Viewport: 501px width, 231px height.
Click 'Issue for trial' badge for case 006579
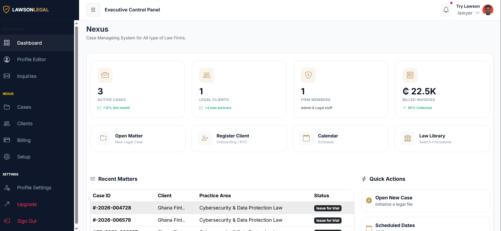[x=328, y=220]
